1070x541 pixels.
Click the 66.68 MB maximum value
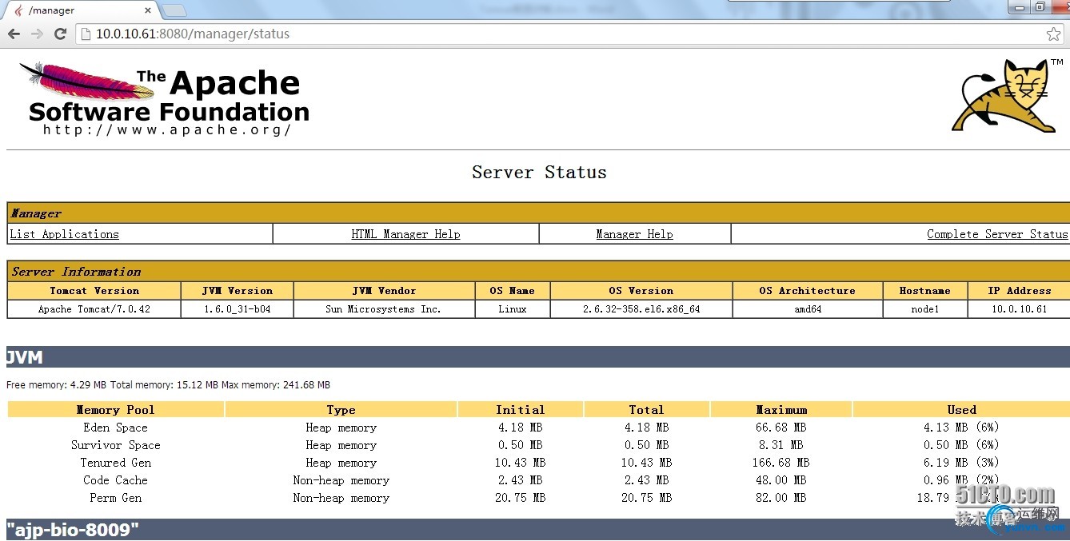coord(781,428)
